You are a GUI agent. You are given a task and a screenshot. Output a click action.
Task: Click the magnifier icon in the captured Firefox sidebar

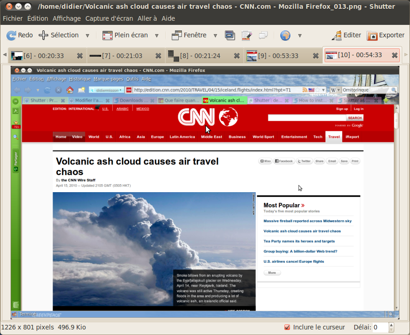click(x=16, y=137)
